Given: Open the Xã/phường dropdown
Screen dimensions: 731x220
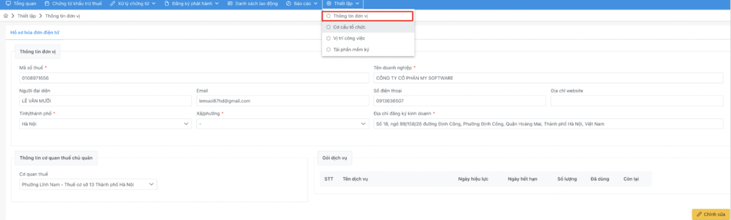Looking at the screenshot, I should click(x=363, y=124).
